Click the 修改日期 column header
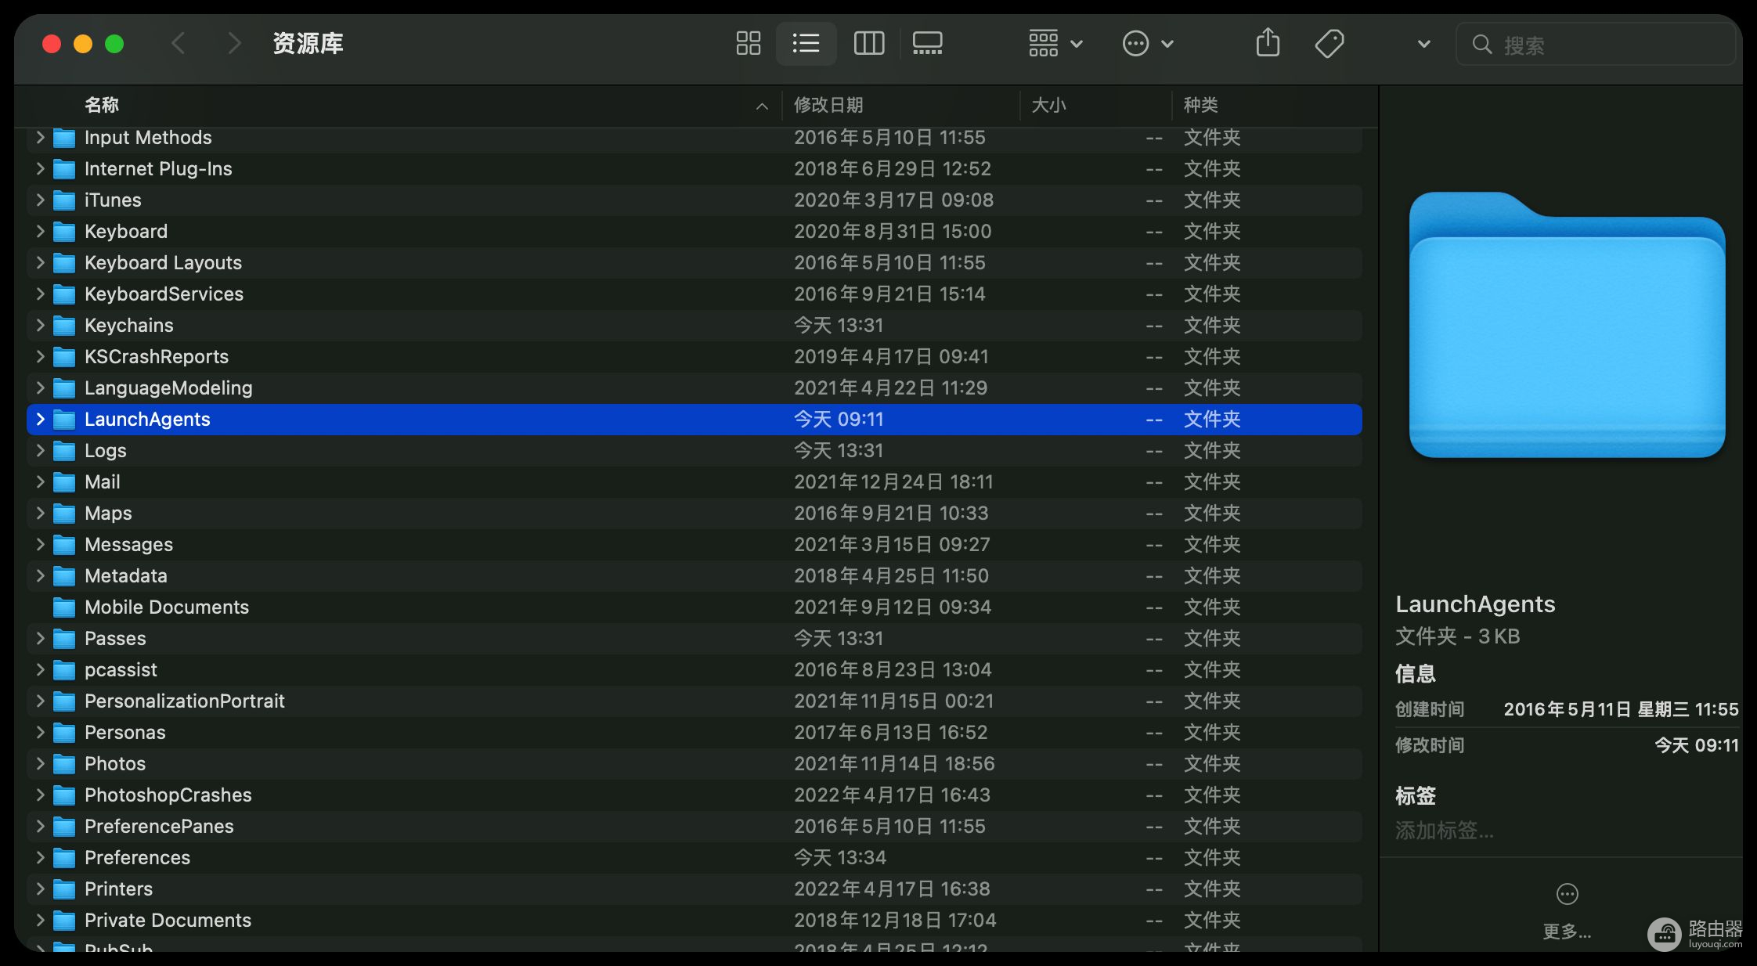The image size is (1757, 966). (828, 105)
